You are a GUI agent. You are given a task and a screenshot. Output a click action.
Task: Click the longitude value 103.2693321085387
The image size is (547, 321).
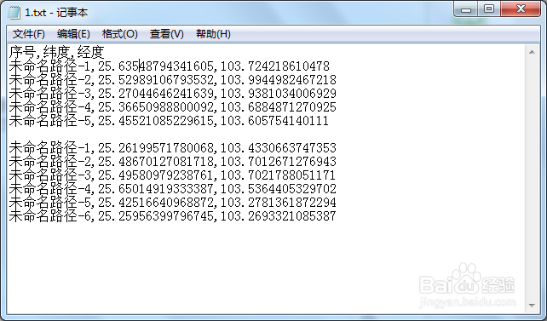(279, 216)
